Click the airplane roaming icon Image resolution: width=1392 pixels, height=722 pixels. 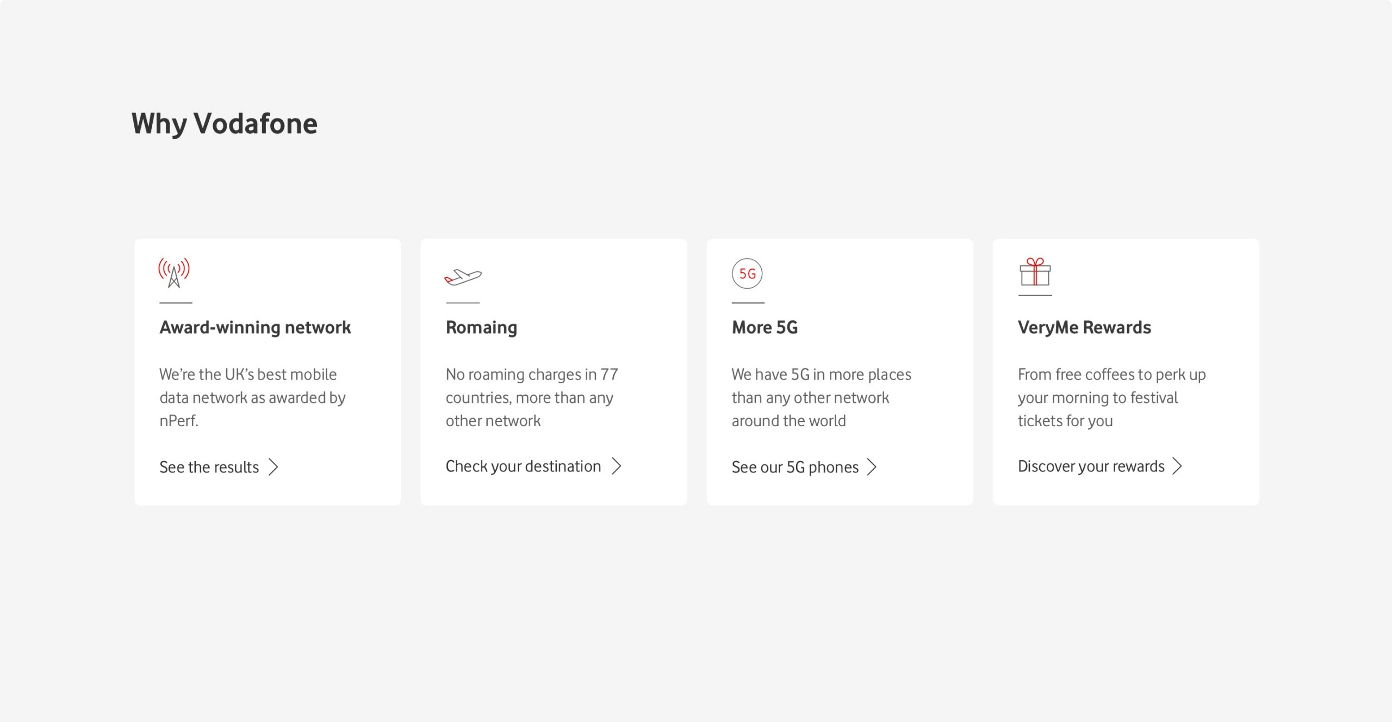click(463, 277)
